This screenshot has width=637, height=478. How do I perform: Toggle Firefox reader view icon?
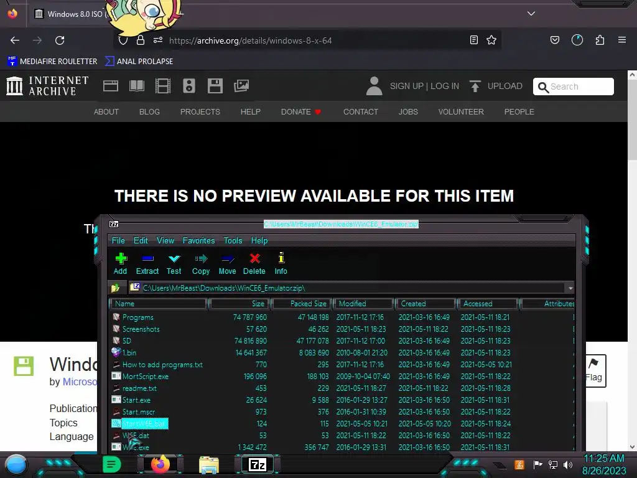point(473,40)
